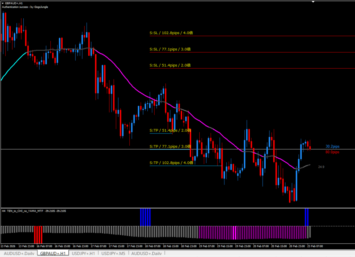Viewport: 355px width, 257px height.
Task: Click the gray 24.9 value label
Action: (x=321, y=167)
